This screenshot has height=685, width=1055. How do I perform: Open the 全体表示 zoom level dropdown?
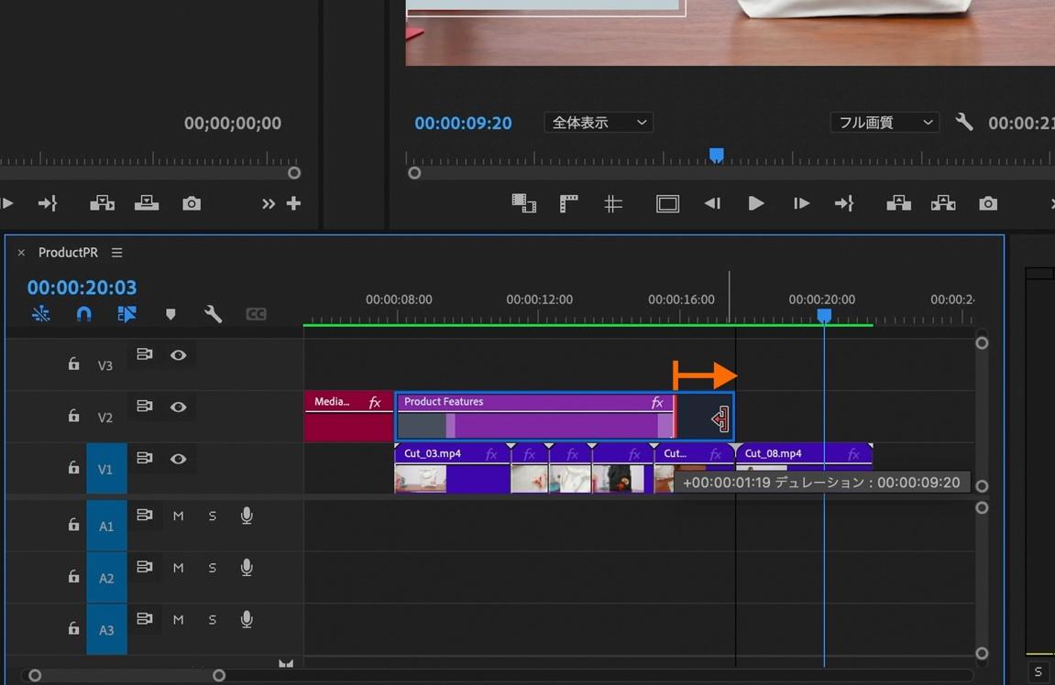(x=599, y=123)
